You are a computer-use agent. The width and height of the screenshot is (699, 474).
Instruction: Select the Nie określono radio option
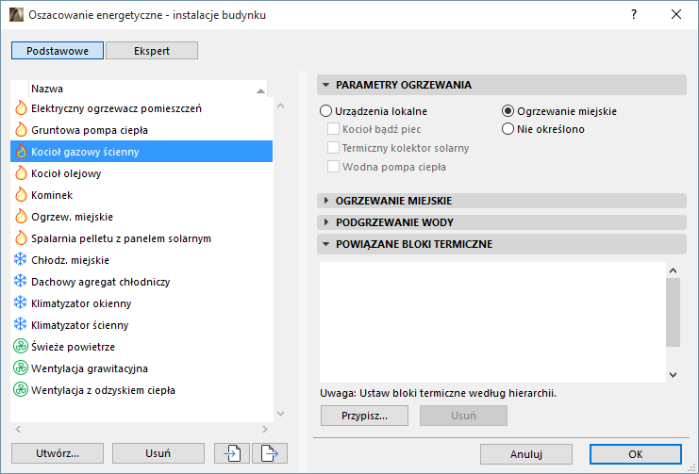[508, 129]
